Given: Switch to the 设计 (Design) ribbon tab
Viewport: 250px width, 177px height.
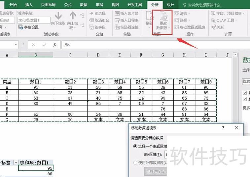Looking at the screenshot, I should (170, 5).
